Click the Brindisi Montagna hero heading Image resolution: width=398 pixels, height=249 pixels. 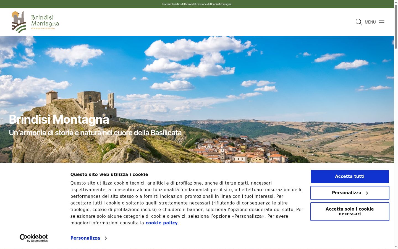tap(59, 120)
